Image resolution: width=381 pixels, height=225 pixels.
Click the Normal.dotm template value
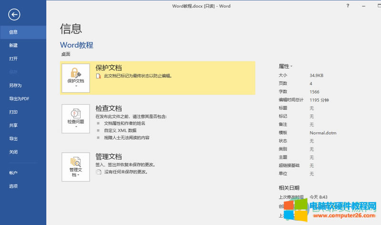coord(323,133)
